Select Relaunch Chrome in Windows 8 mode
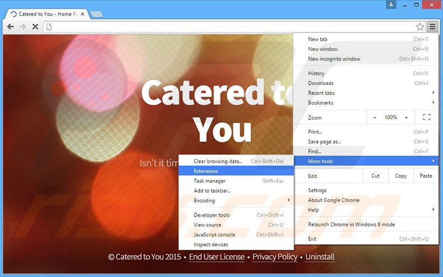The image size is (443, 277). tap(366, 224)
